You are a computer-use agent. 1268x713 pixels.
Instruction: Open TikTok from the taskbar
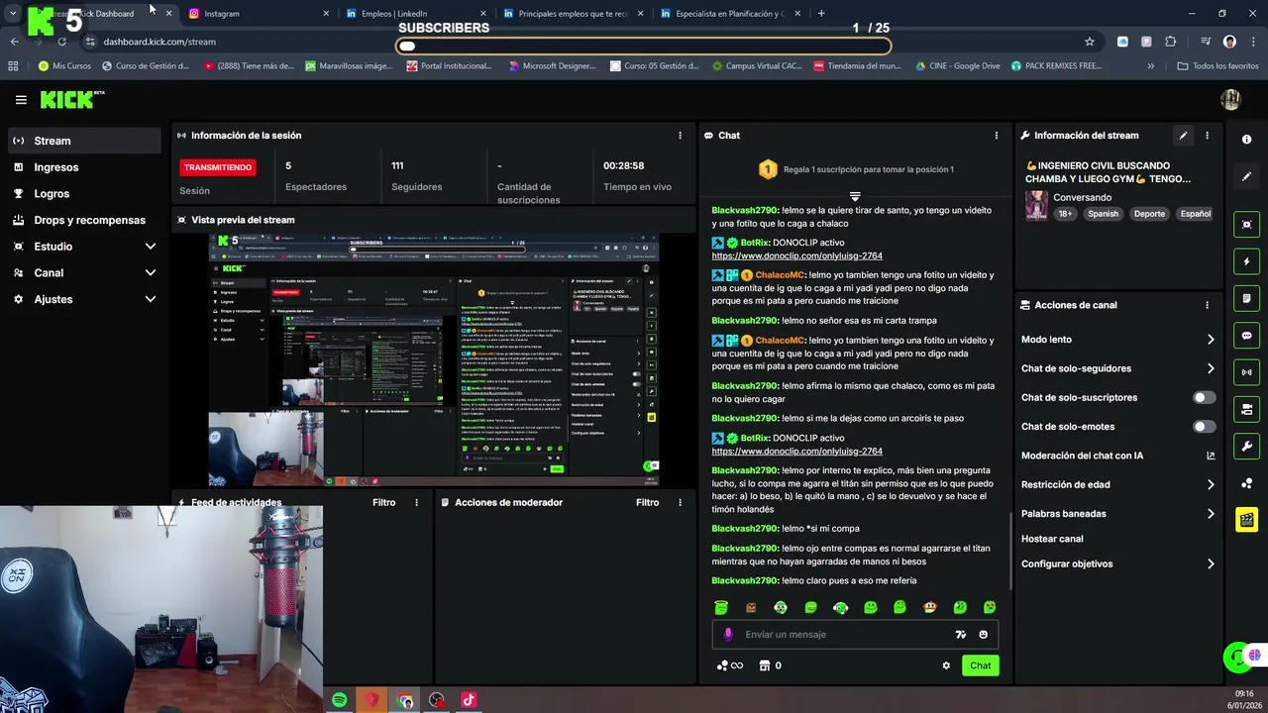469,700
